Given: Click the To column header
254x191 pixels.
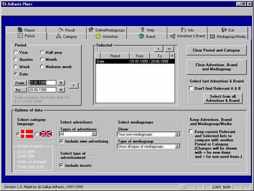Looking at the screenshot, I should (160, 56).
